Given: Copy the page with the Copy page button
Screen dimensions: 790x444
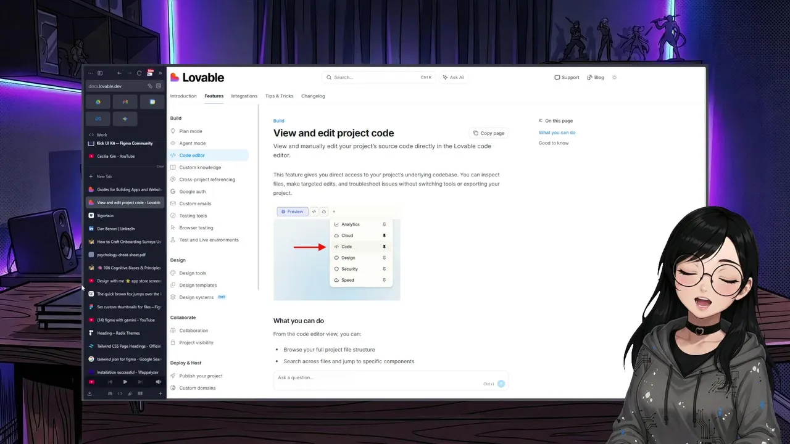Looking at the screenshot, I should (x=489, y=133).
